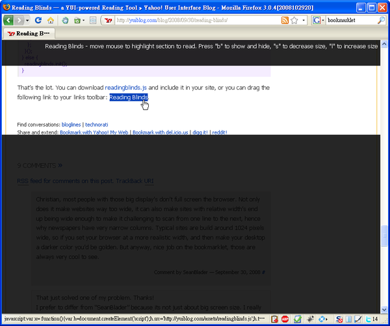This screenshot has height=326, width=390.
Task: Open the camera icon dropdown arrow
Action: pos(83,20)
